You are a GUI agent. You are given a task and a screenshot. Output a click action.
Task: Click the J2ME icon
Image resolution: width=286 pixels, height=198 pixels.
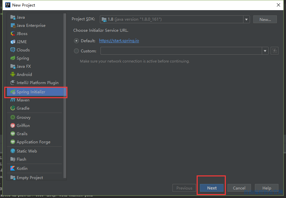13,42
